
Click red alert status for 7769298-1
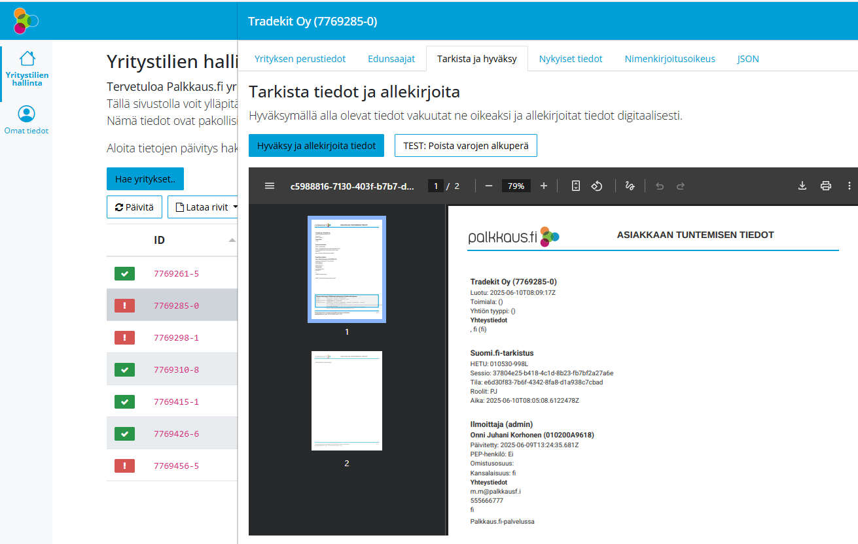(x=124, y=337)
